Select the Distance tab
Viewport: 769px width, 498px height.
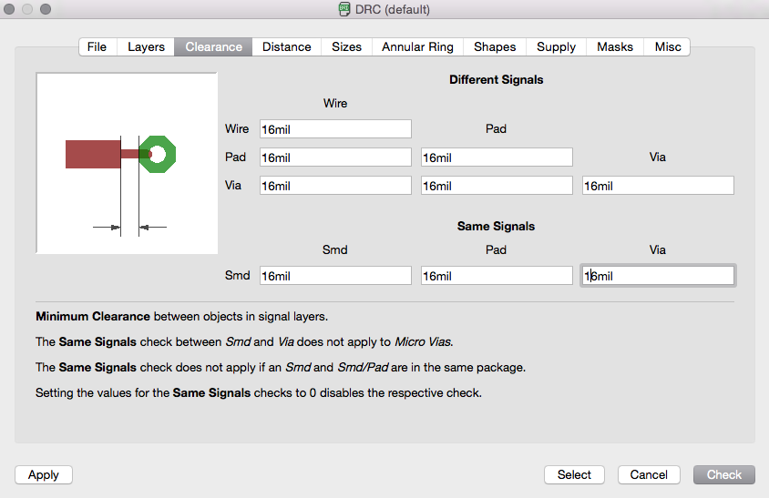[x=286, y=46]
